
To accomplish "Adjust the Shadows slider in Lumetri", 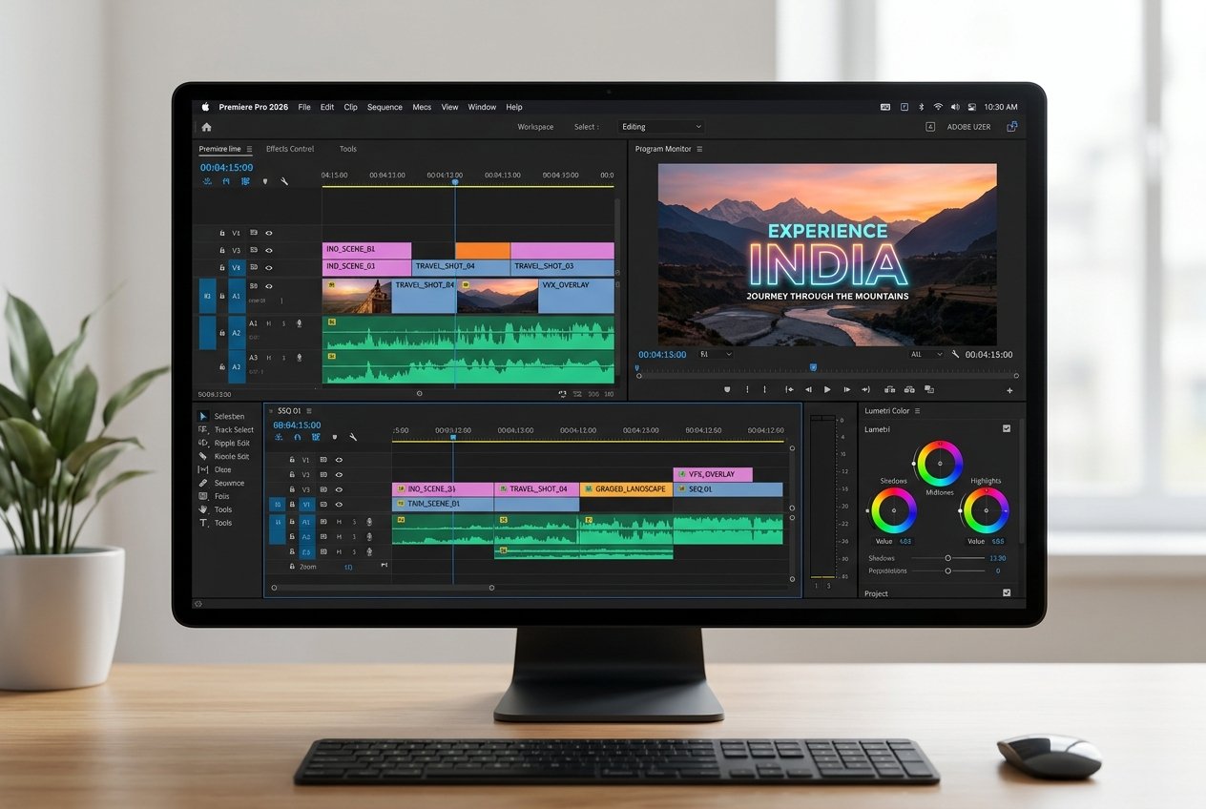I will (x=947, y=558).
